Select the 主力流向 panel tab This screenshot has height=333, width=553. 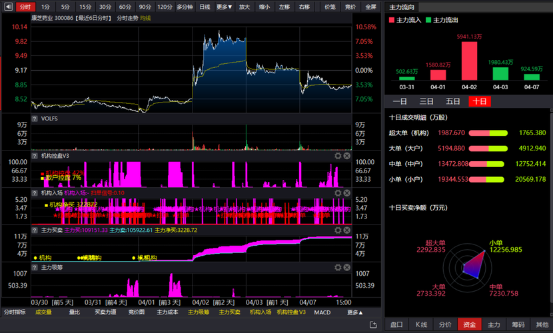[401, 7]
